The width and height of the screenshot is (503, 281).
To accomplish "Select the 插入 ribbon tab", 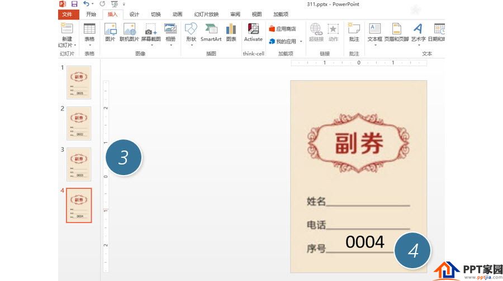I will click(112, 14).
